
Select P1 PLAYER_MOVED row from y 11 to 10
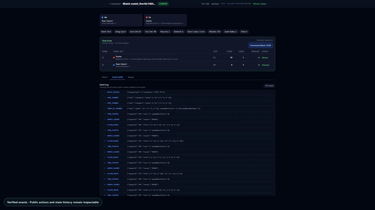pos(187,141)
